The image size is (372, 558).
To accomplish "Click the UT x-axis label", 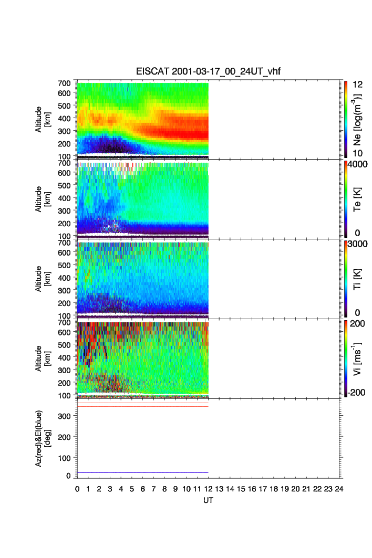I will coord(209,501).
